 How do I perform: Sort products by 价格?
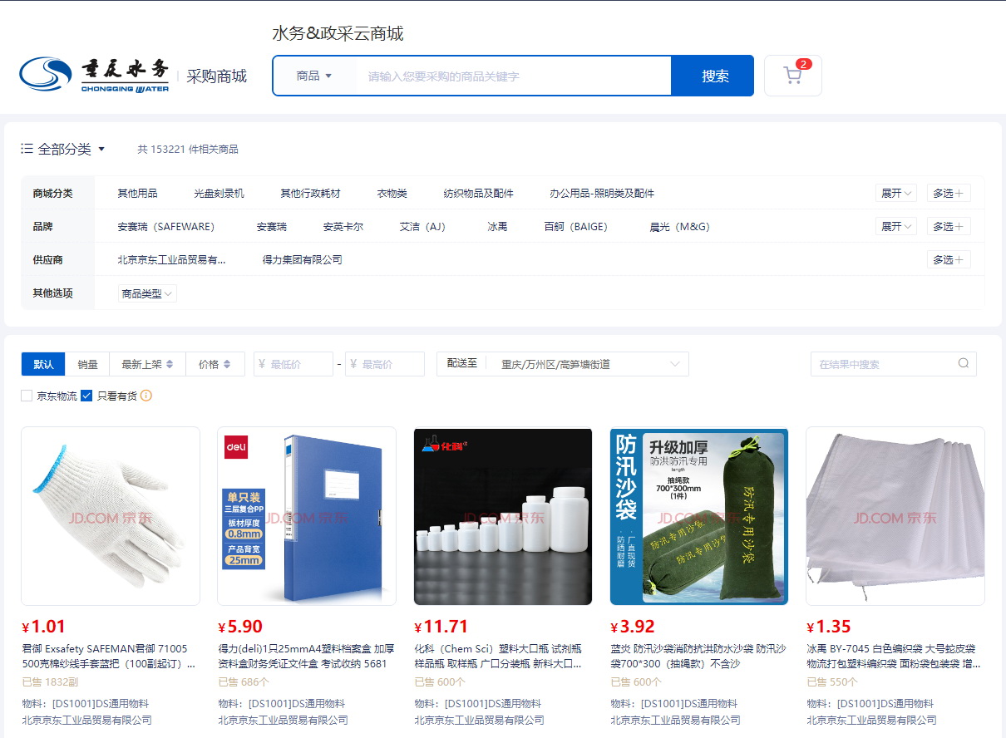(215, 364)
